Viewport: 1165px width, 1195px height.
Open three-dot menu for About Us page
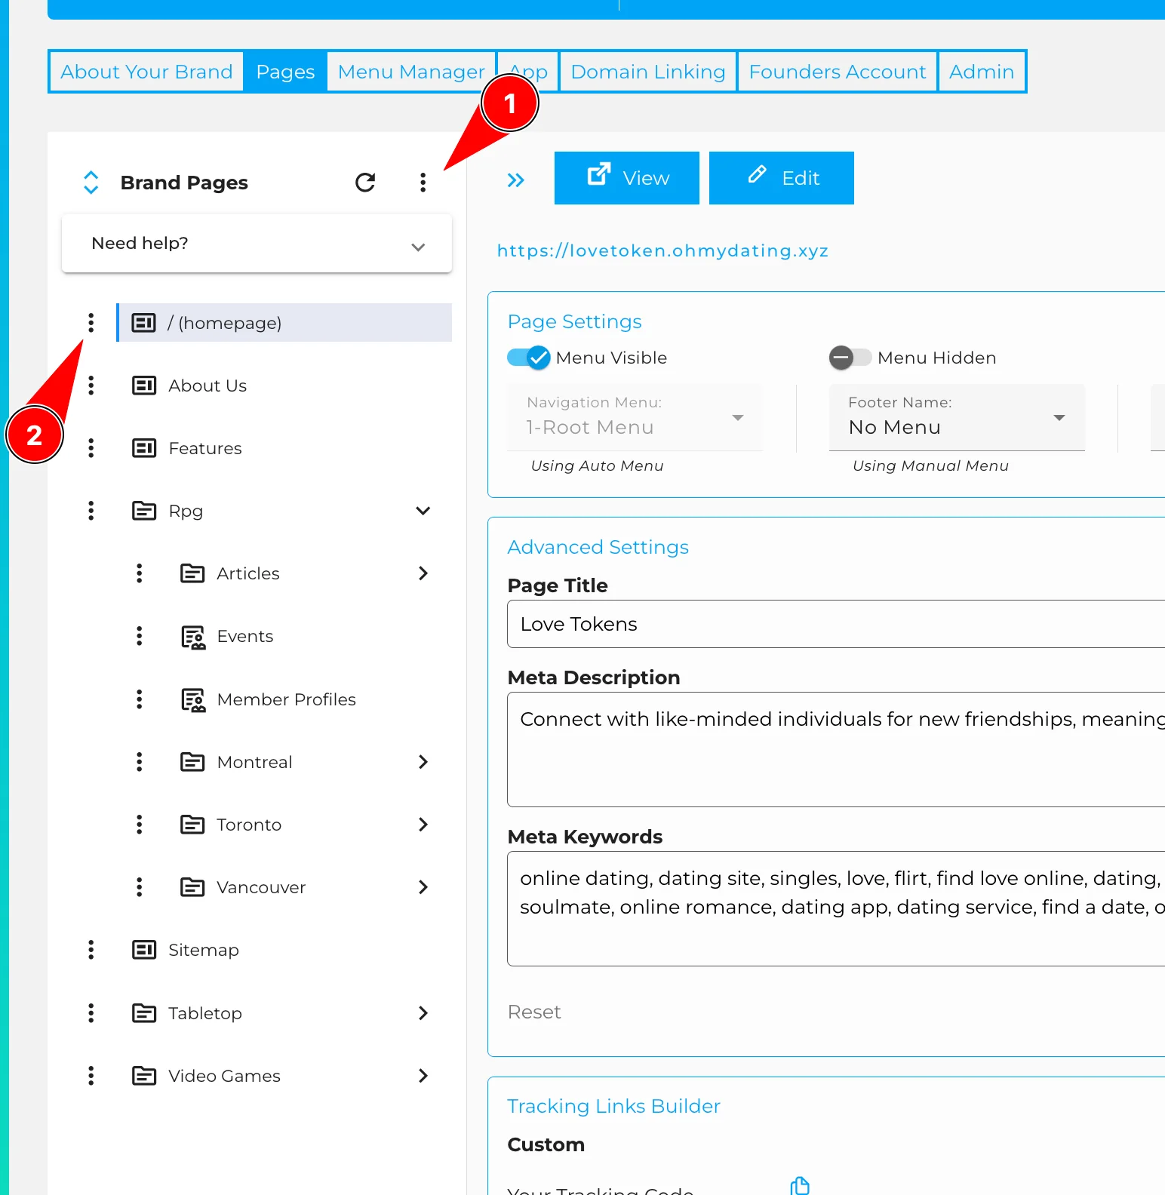[91, 386]
